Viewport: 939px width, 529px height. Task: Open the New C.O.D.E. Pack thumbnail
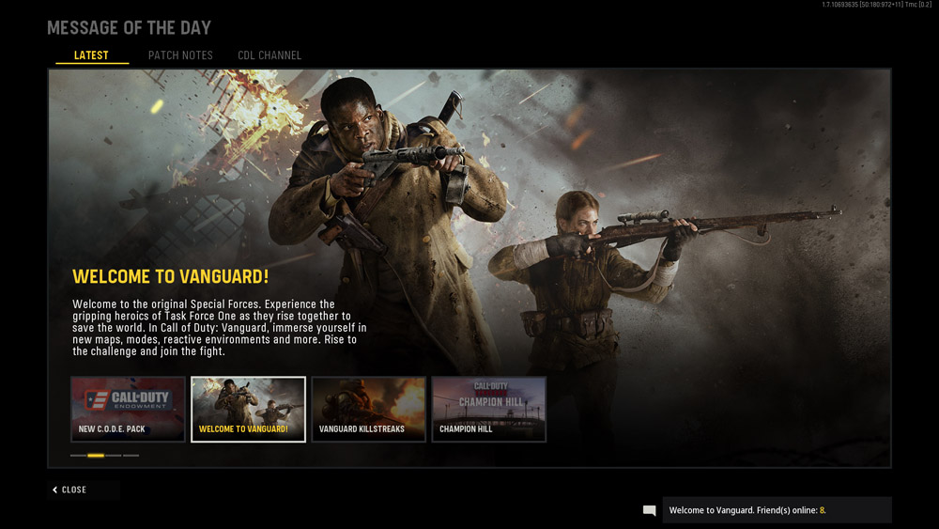point(128,409)
